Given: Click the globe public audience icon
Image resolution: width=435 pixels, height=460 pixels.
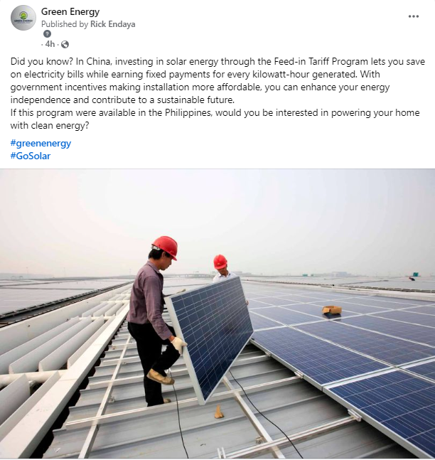Looking at the screenshot, I should coord(65,44).
